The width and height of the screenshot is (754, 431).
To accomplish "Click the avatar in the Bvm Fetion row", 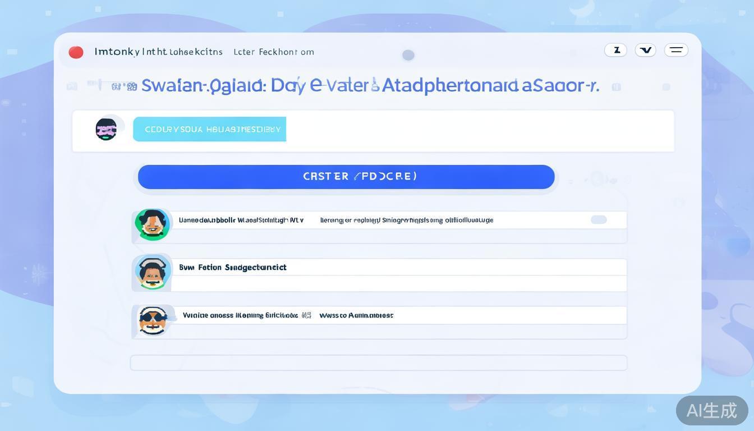I will pos(152,272).
